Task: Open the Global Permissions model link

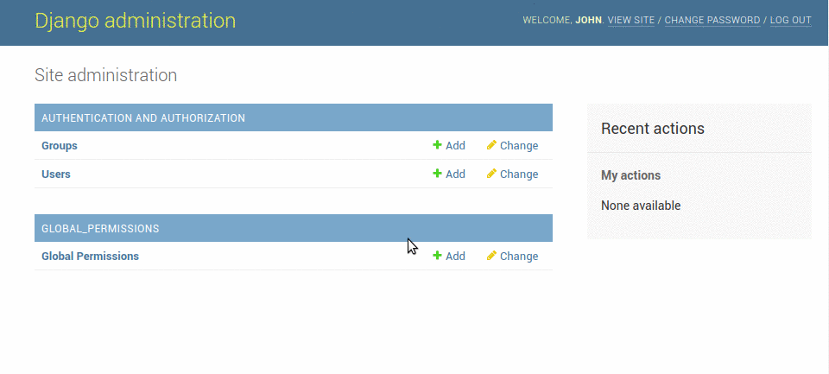Action: 90,257
